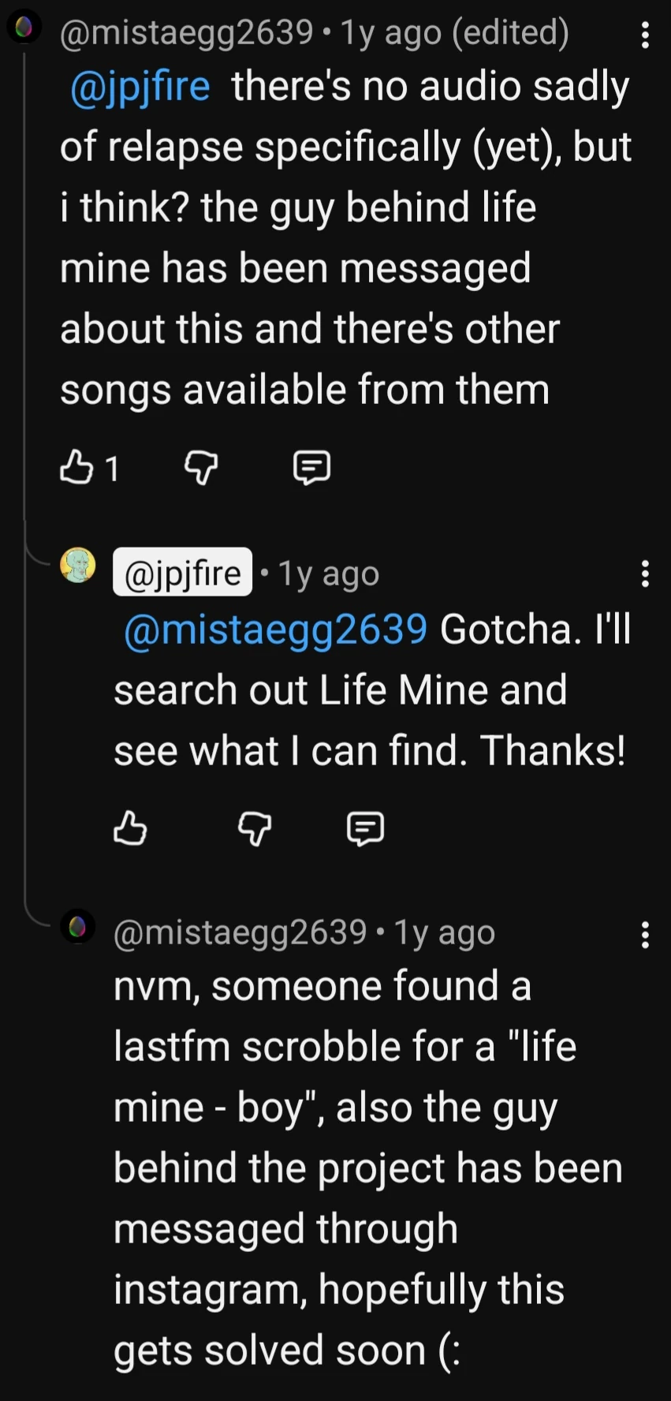
Task: Tap the jpjfire profile avatar
Action: point(77,566)
